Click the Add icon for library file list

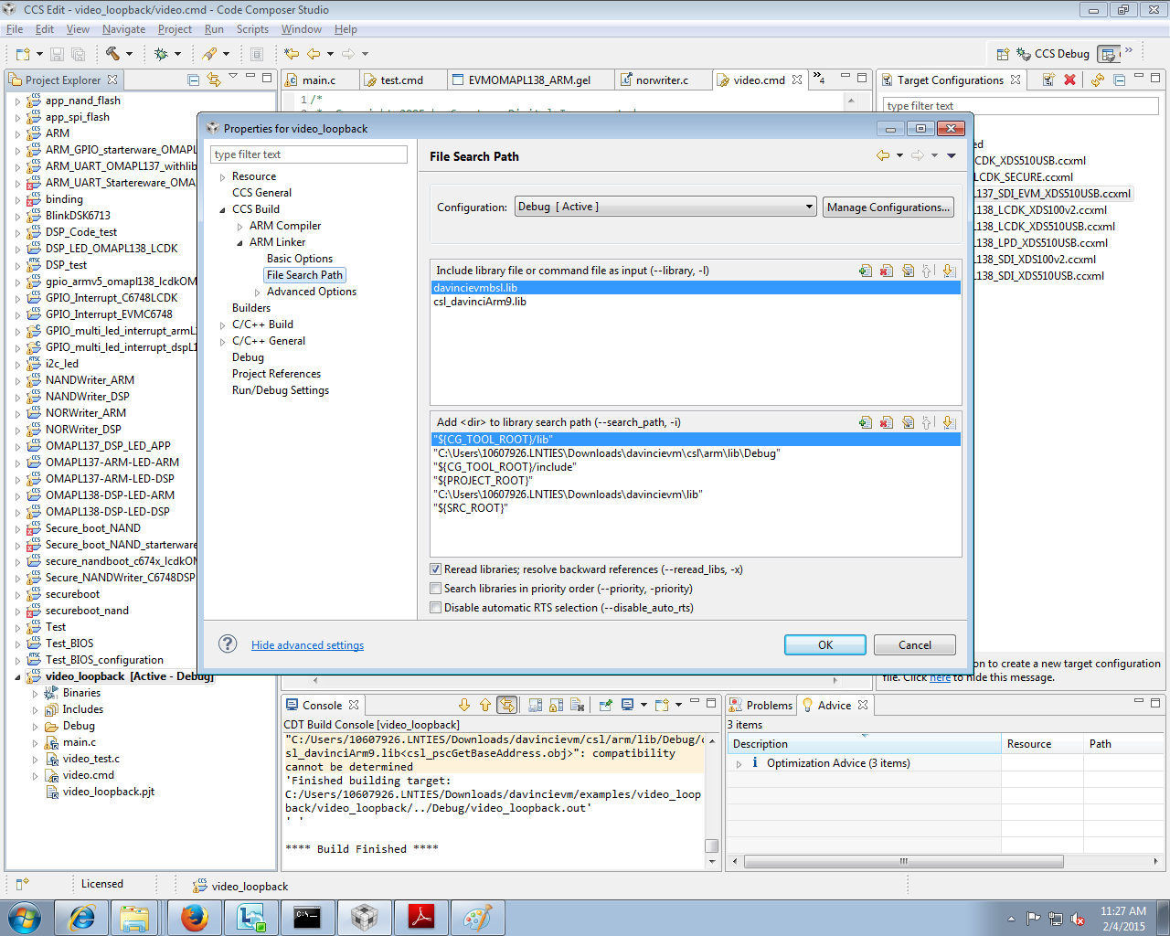pos(866,271)
